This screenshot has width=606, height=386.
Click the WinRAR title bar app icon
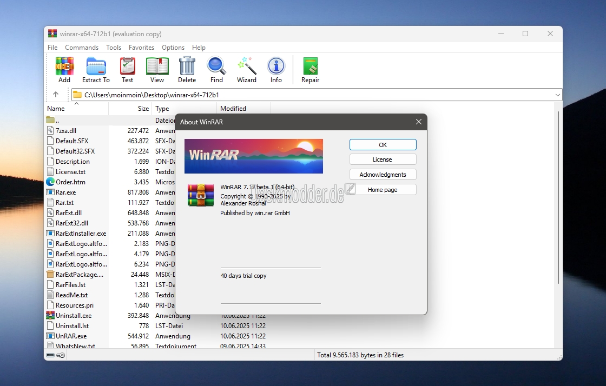[52, 34]
